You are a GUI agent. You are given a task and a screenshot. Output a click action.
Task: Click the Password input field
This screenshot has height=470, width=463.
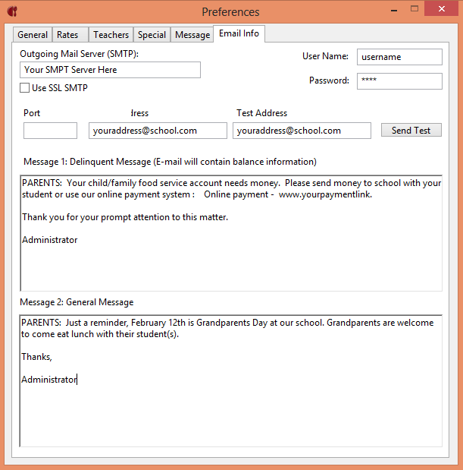pos(399,81)
